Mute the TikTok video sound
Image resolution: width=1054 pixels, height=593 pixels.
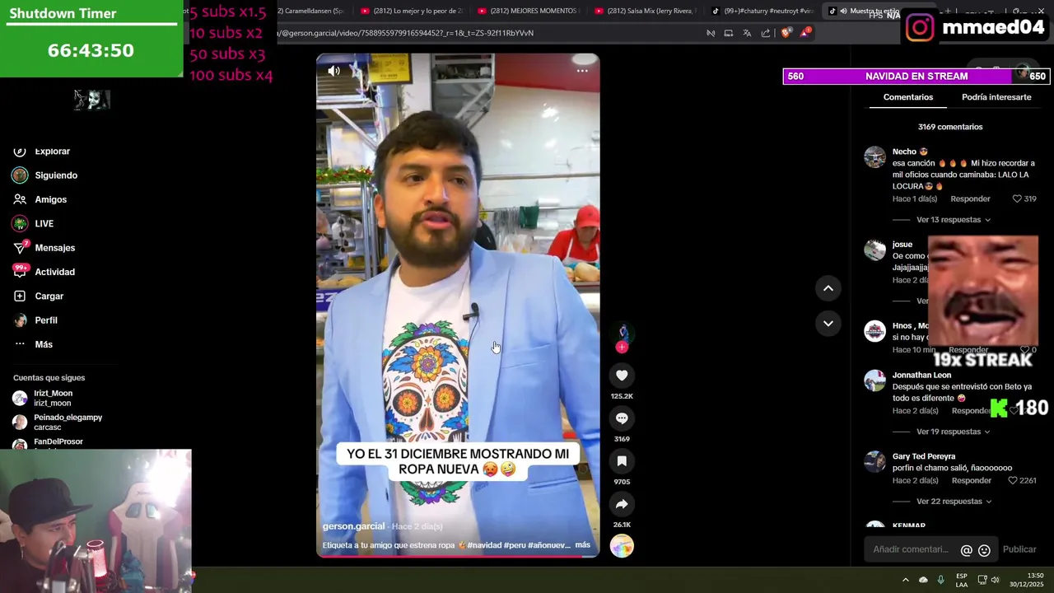coord(333,71)
